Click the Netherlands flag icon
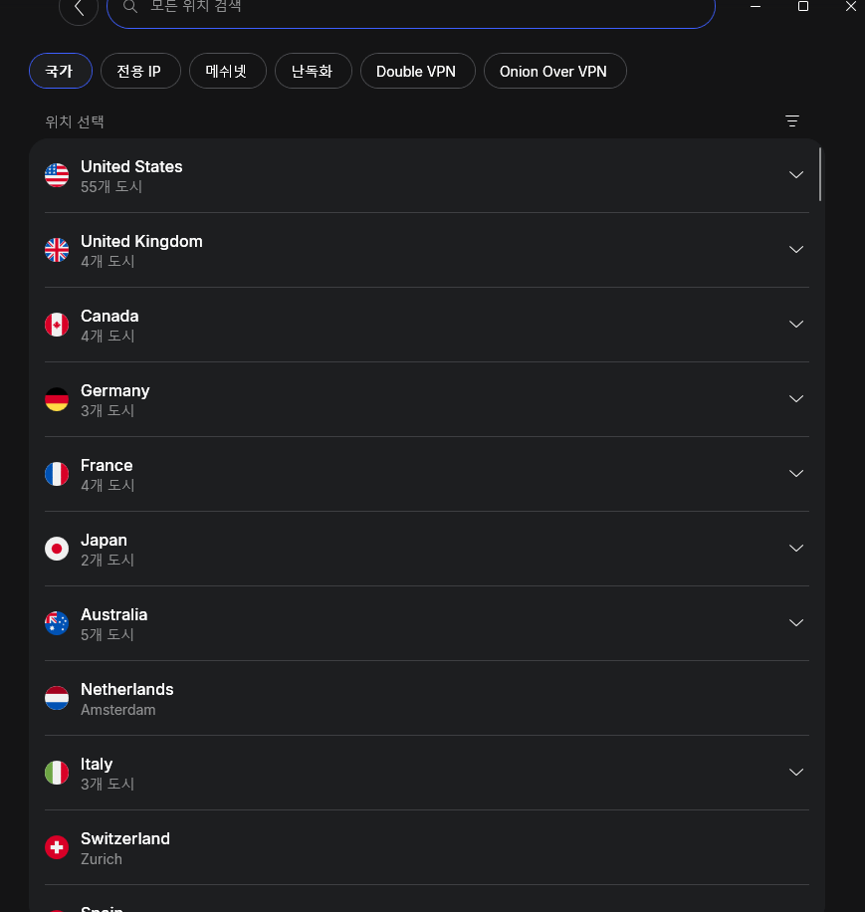The image size is (865, 912). [57, 698]
